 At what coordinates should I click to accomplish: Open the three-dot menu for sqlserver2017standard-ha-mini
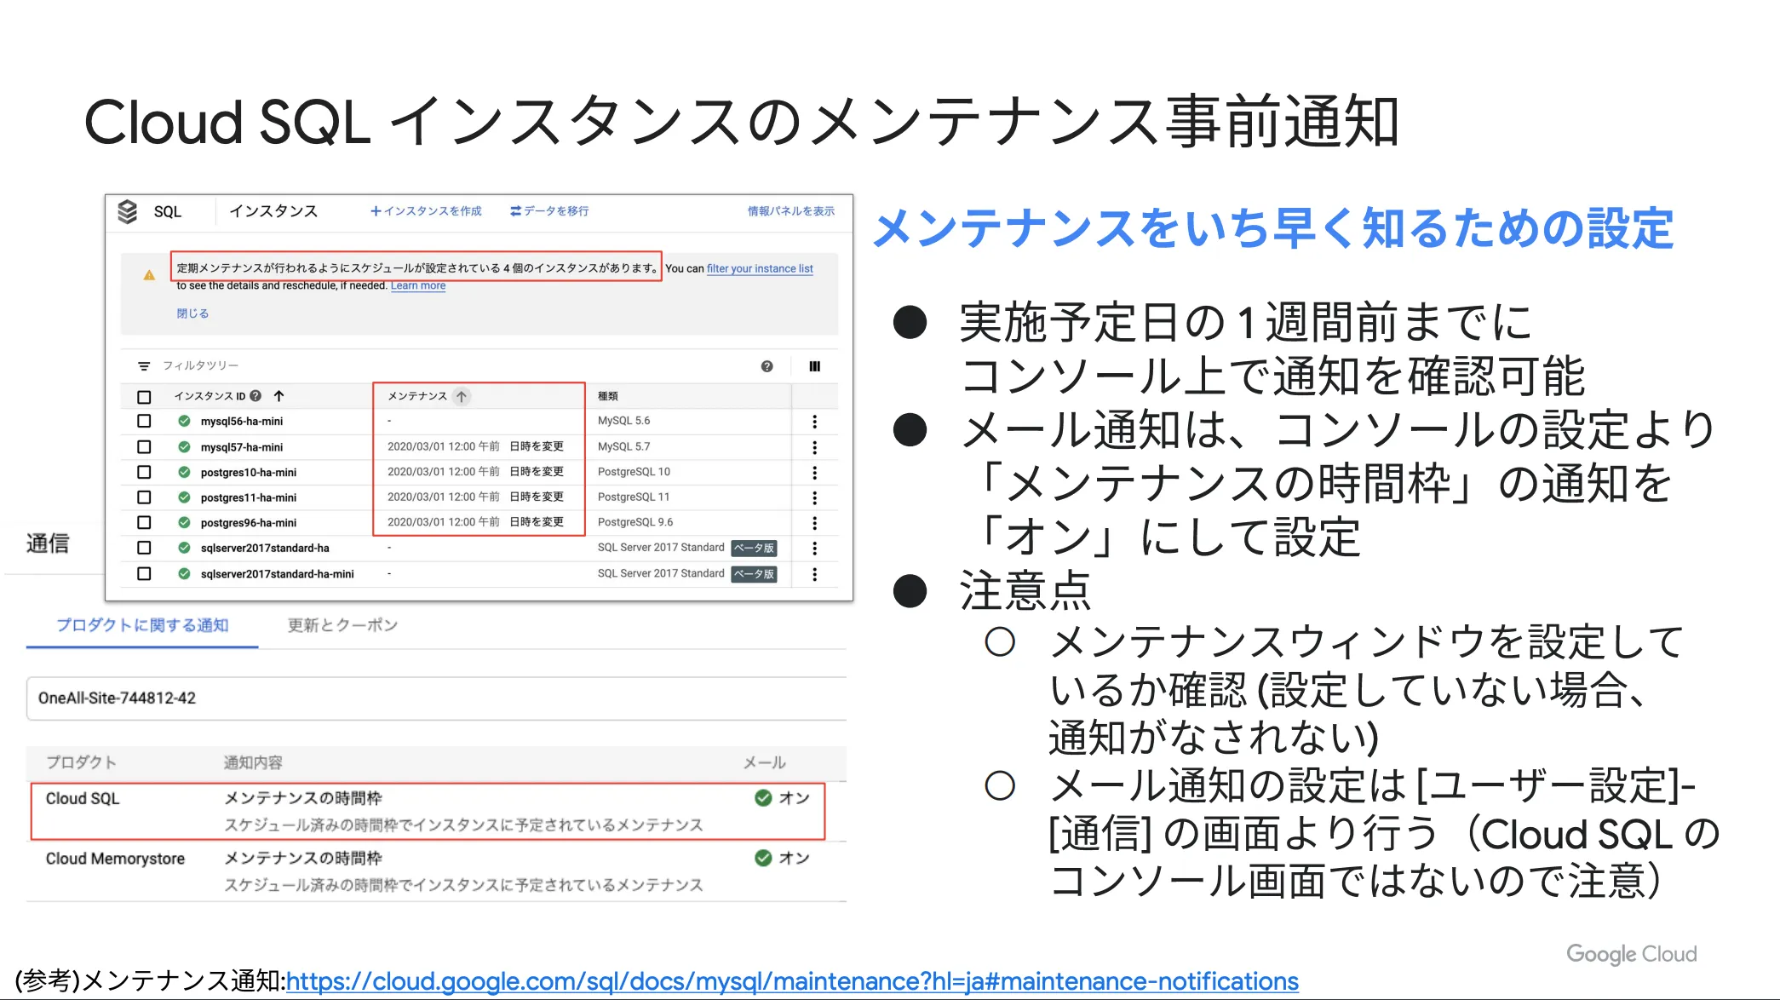point(815,574)
